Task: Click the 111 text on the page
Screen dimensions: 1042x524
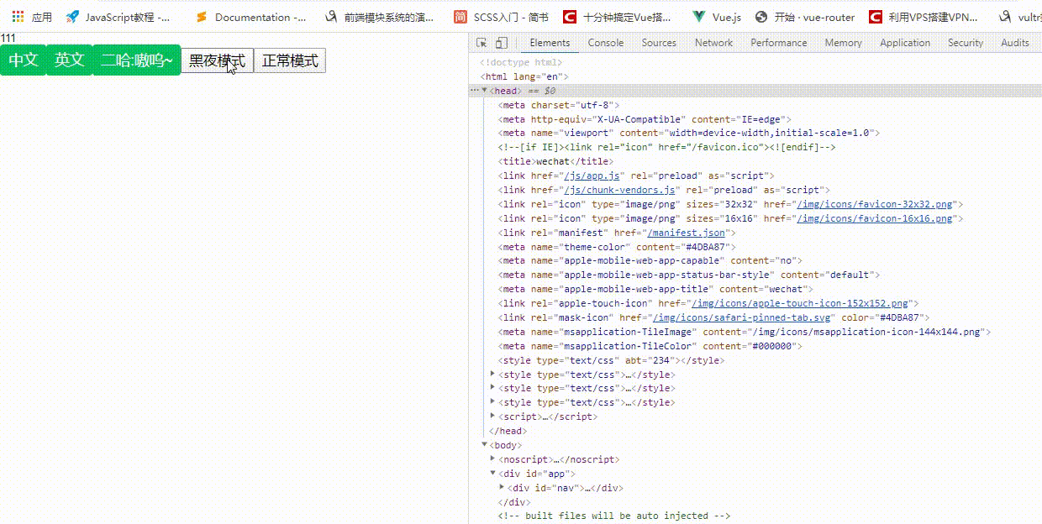Action: pos(8,38)
